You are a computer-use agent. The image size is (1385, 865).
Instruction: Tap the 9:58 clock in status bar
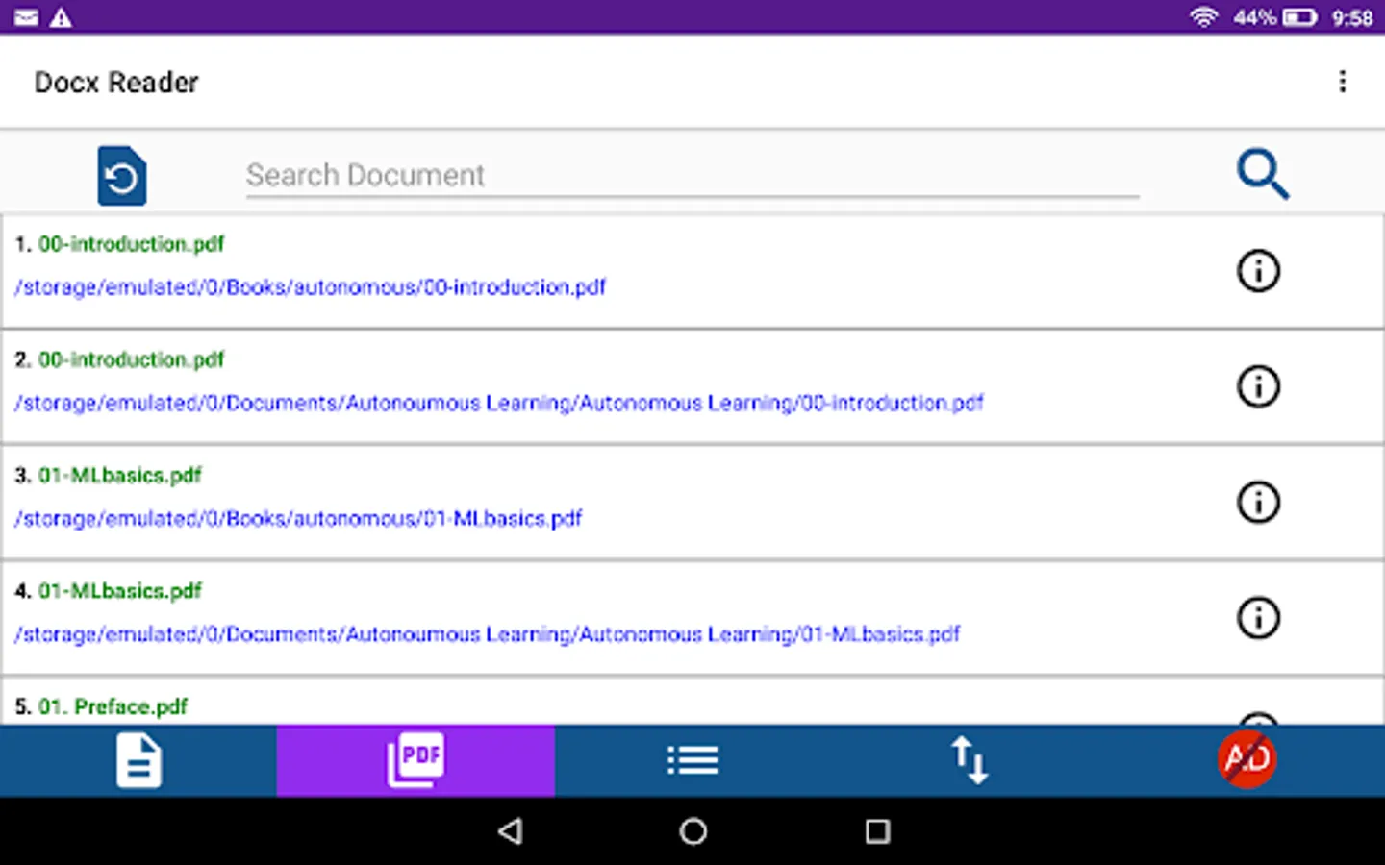click(1352, 17)
